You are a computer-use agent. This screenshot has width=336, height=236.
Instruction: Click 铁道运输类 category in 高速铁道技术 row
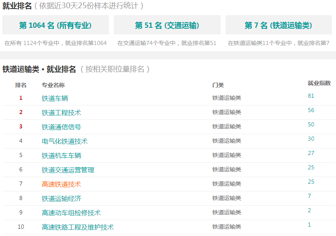pyautogui.click(x=226, y=184)
